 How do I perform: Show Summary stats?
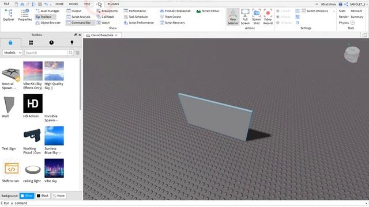coord(357,17)
